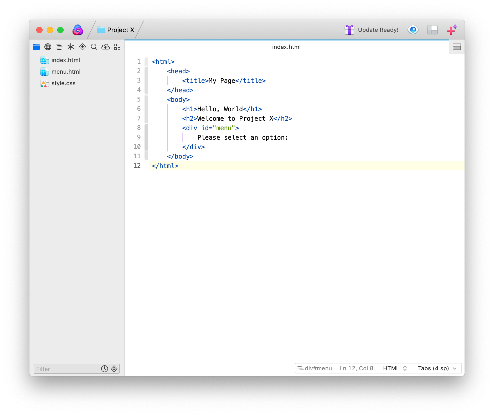Click the recent files clock in filter

click(105, 369)
